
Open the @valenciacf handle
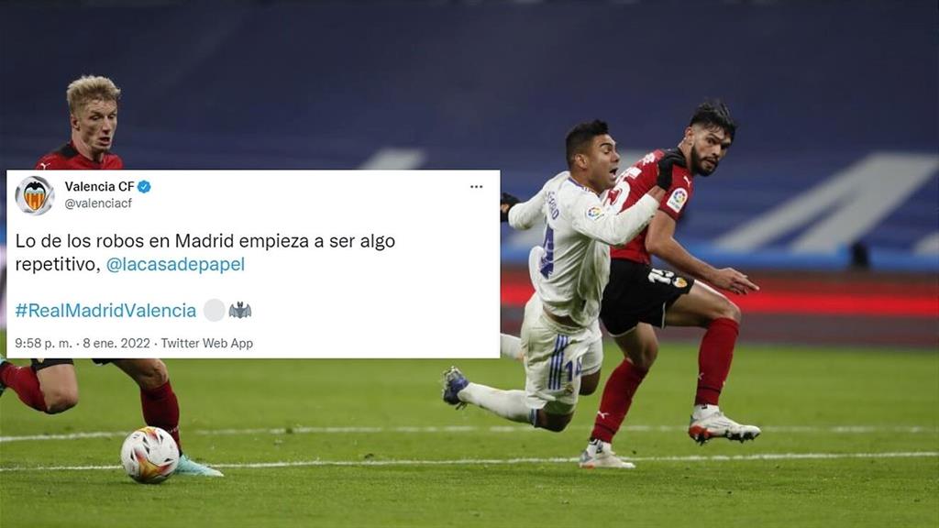pyautogui.click(x=98, y=203)
